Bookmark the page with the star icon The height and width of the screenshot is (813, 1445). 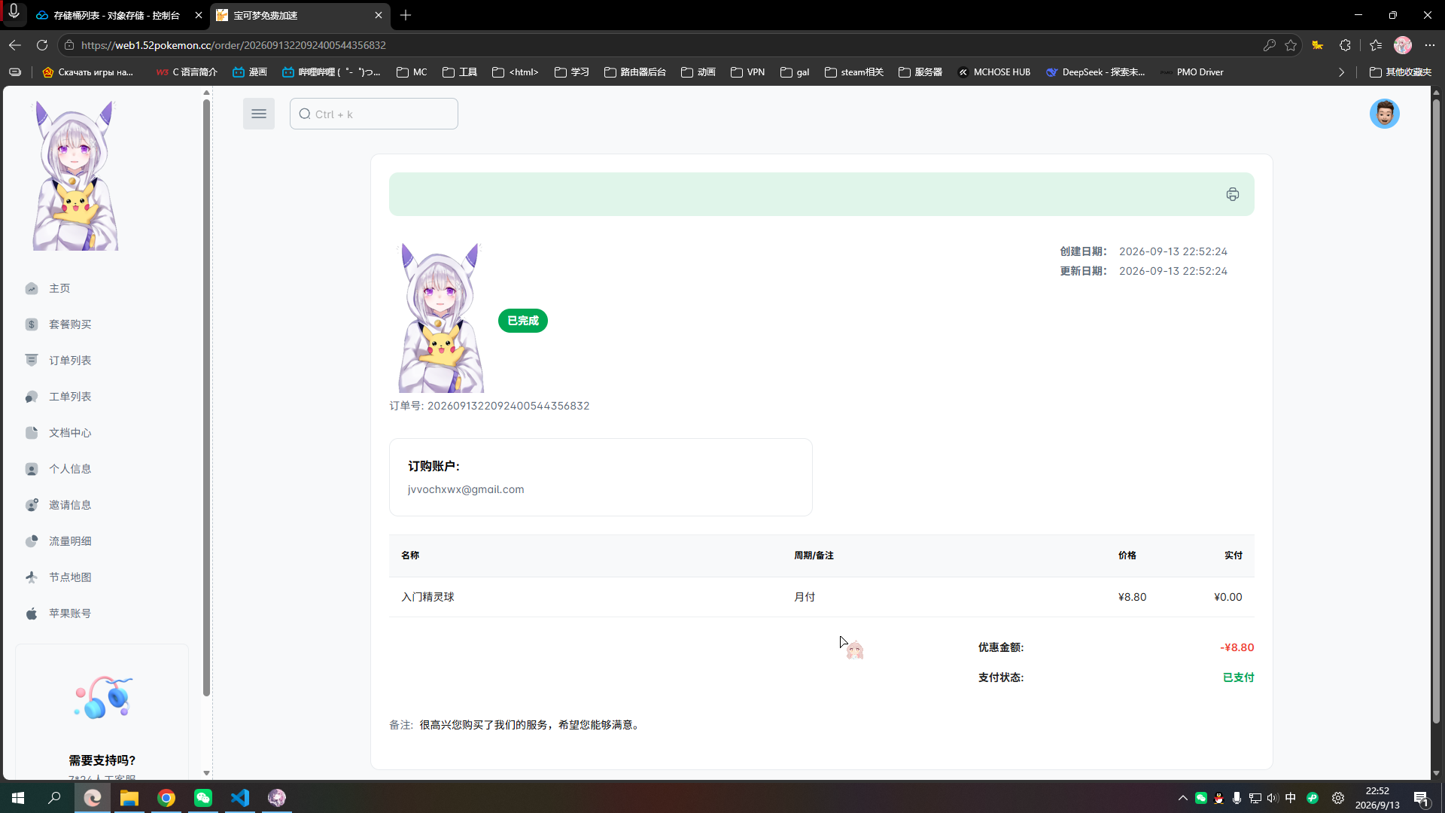[x=1291, y=45]
